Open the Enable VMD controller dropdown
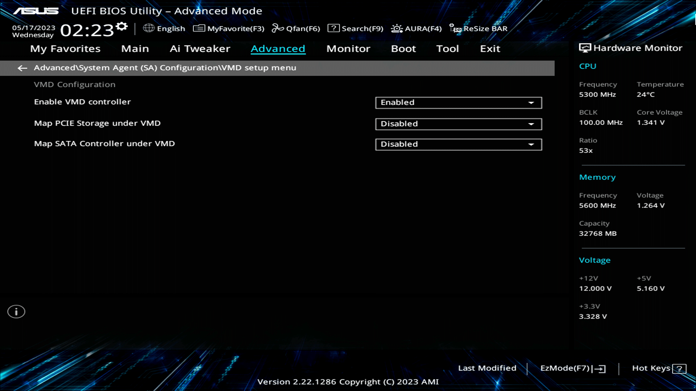This screenshot has width=696, height=391. (x=531, y=102)
